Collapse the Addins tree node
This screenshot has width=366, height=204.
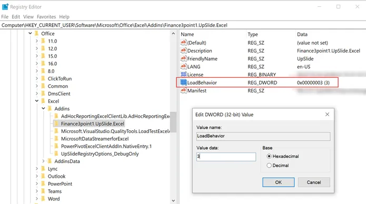(x=43, y=108)
